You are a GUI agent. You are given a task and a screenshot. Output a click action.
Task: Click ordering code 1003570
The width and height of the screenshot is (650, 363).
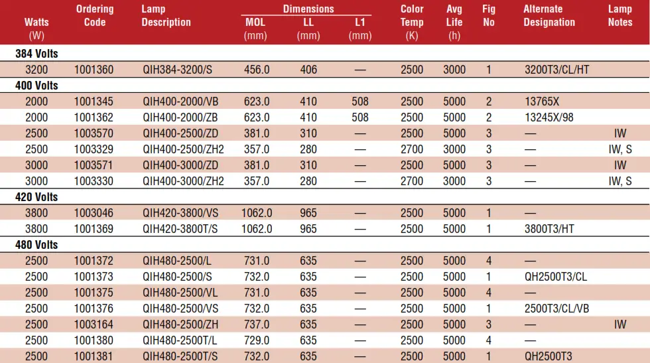(x=94, y=133)
